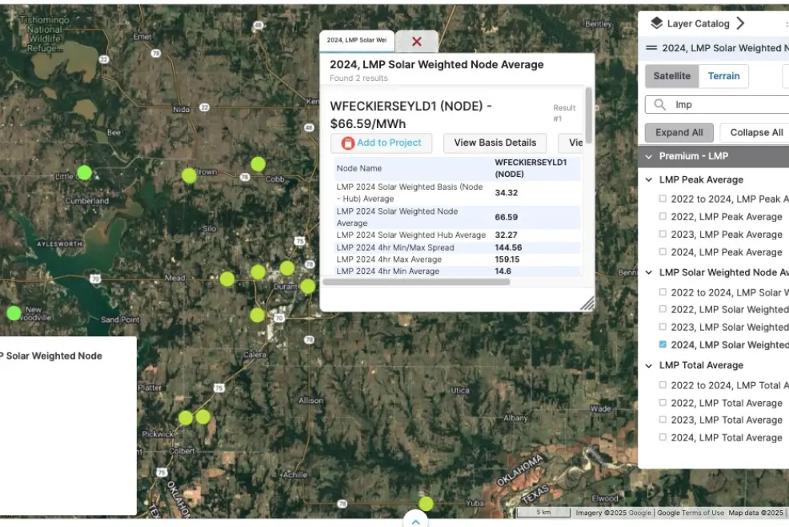This screenshot has height=527, width=789.
Task: Select the node marker east of Mead
Action: 227,279
